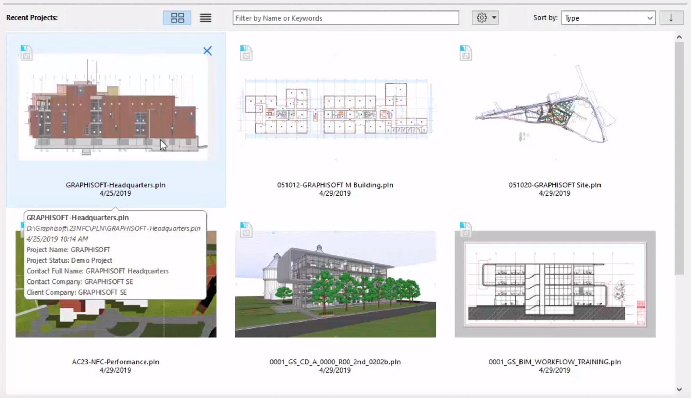The height and width of the screenshot is (398, 691).
Task: Click the vertical scrollbar thumb
Action: (679, 158)
